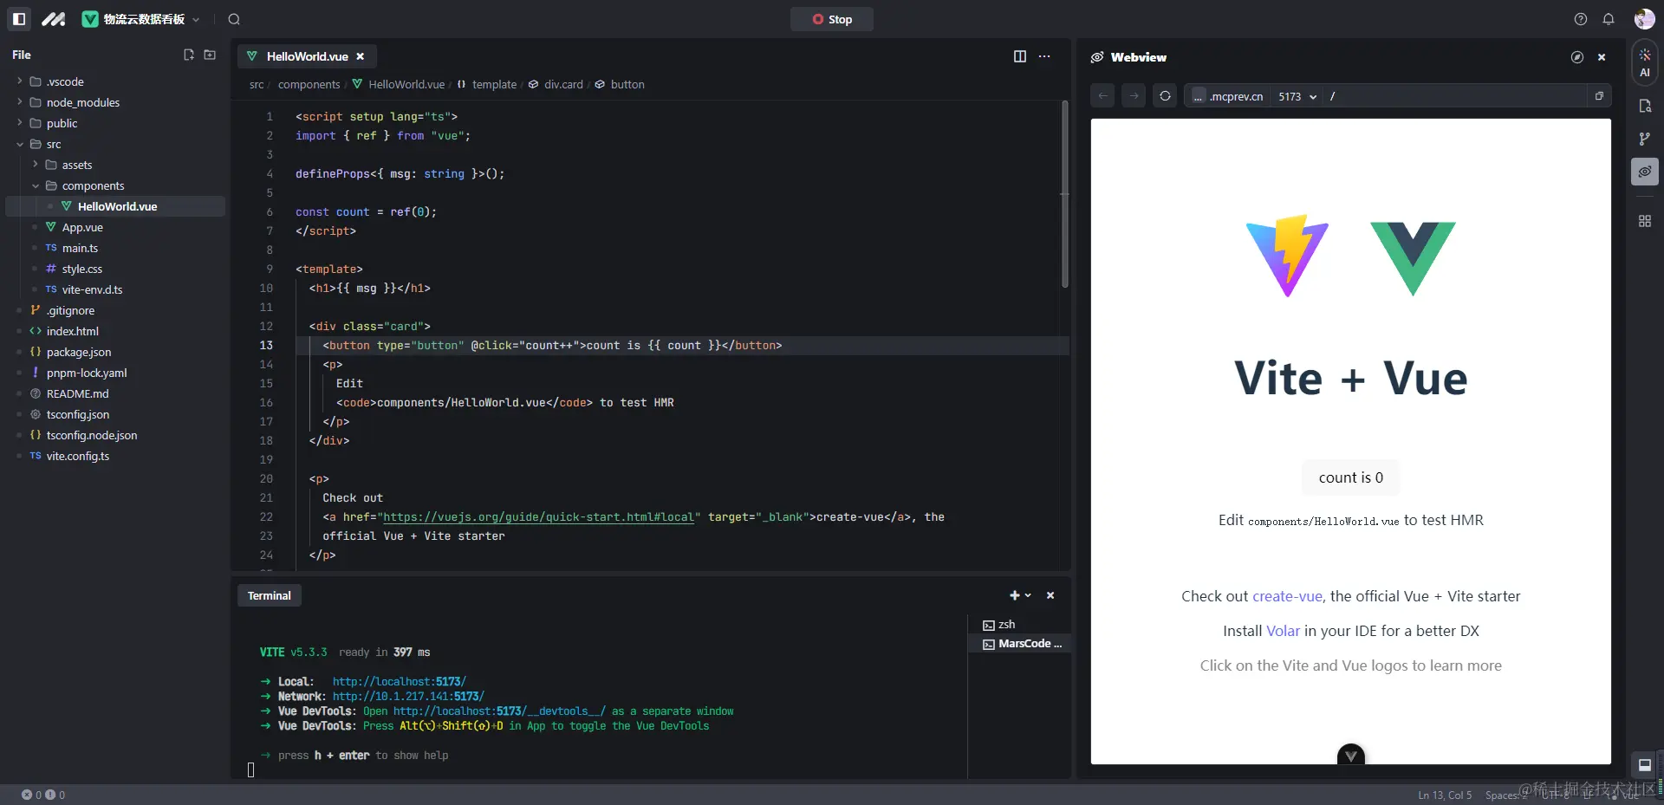1664x805 pixels.
Task: Click the editor vertical scrollbar
Action: tap(1065, 194)
